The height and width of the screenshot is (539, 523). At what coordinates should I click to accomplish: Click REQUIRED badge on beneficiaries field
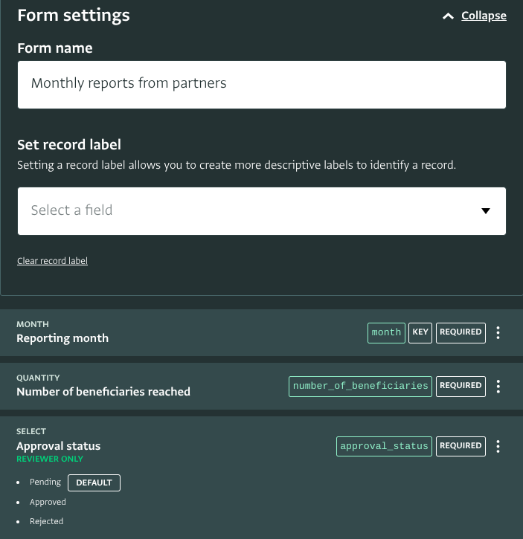click(461, 387)
